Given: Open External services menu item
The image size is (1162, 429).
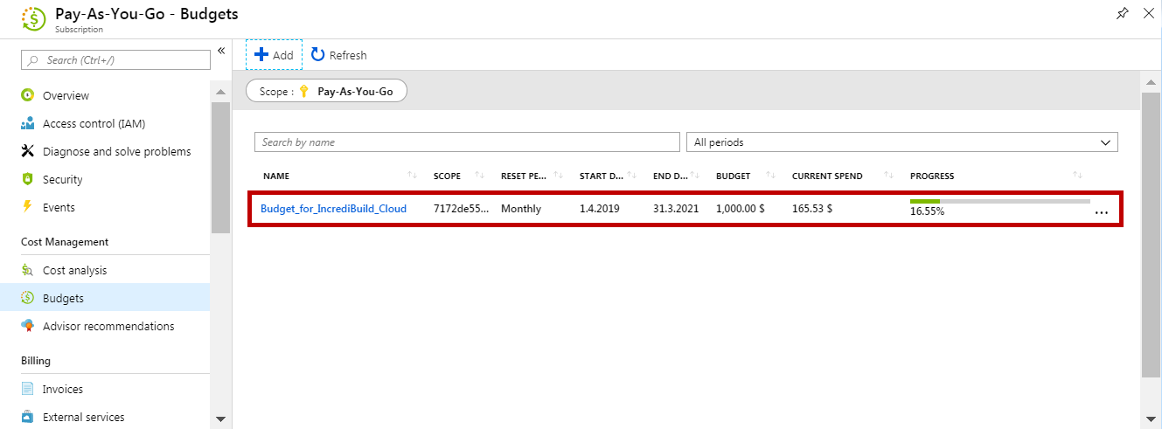Looking at the screenshot, I should [x=83, y=417].
